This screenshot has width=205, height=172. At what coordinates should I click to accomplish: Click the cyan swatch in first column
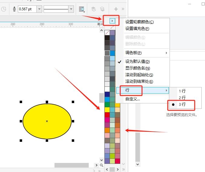click(107, 99)
